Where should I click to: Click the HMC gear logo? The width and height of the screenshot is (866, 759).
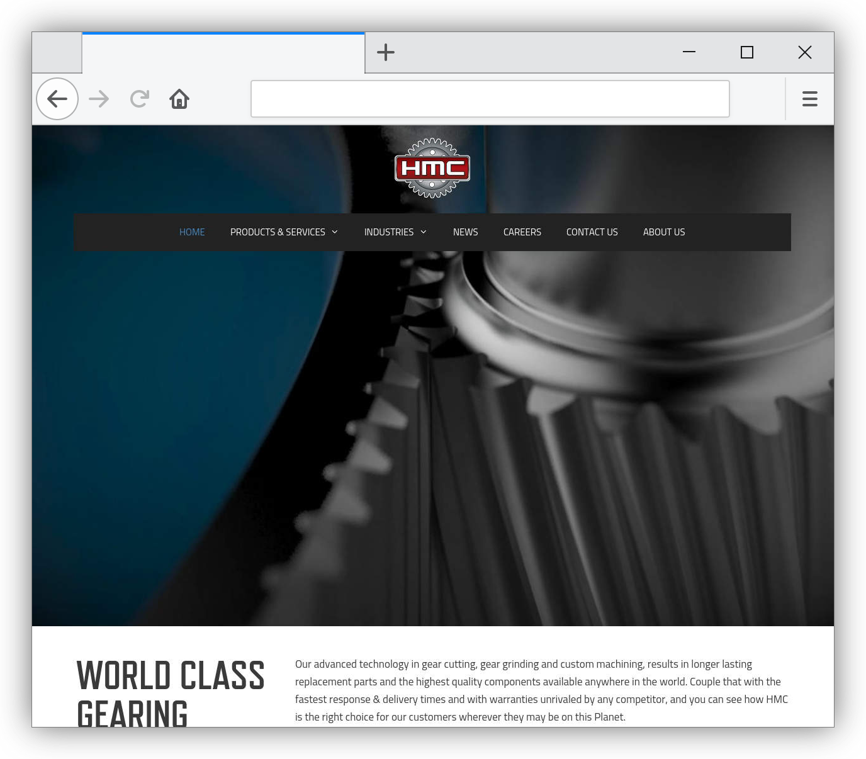pyautogui.click(x=432, y=168)
